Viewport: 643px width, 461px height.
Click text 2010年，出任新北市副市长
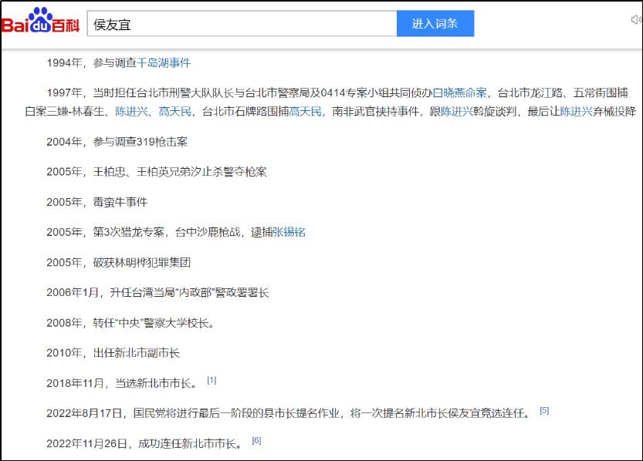coord(113,353)
